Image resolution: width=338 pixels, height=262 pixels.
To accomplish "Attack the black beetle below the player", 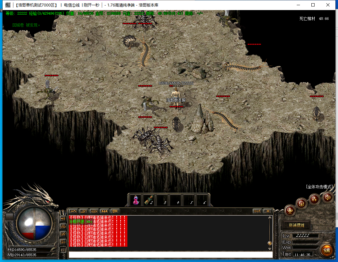I will coord(176,124).
